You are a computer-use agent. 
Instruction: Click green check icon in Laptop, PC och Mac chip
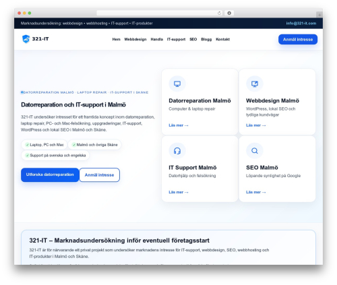pyautogui.click(x=27, y=145)
